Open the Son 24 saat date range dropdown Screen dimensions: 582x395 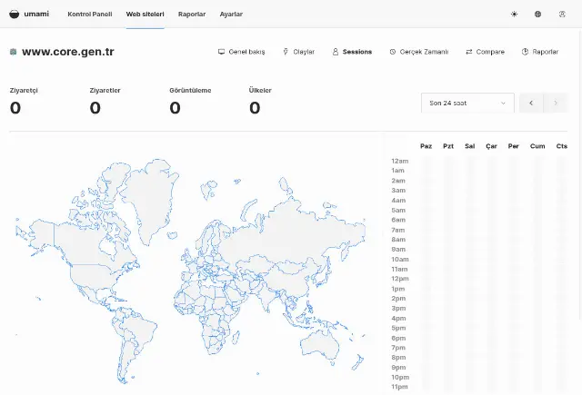[x=467, y=103]
